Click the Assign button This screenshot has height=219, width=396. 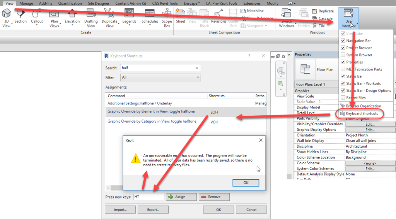click(181, 197)
